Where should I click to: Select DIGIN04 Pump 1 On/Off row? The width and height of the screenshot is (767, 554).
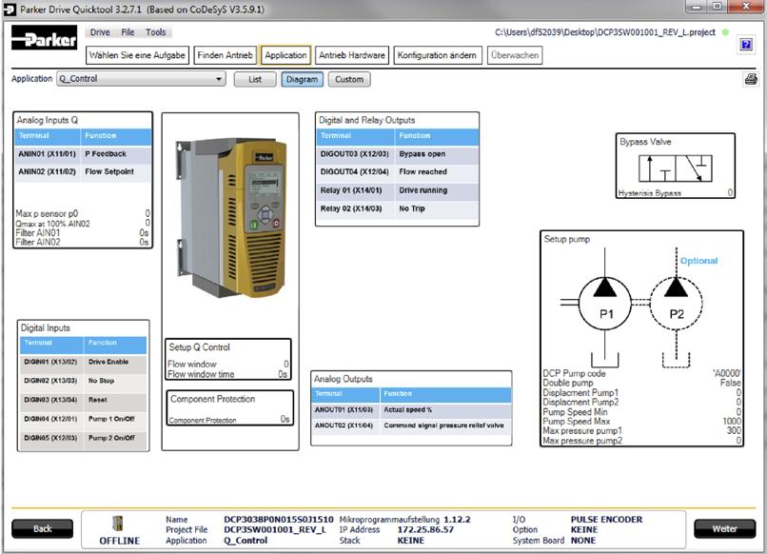83,419
